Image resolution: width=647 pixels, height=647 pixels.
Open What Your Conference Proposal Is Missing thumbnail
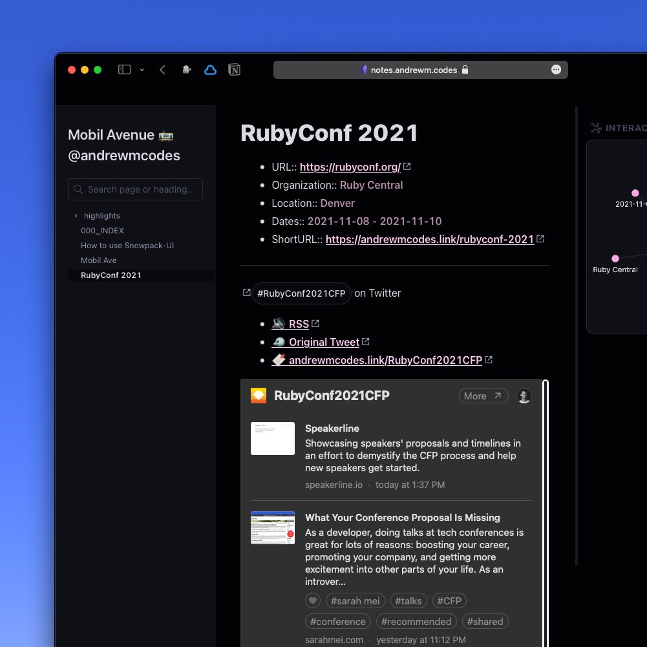[x=273, y=528]
